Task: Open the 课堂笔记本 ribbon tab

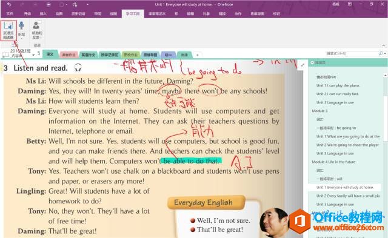Action: coord(157,13)
